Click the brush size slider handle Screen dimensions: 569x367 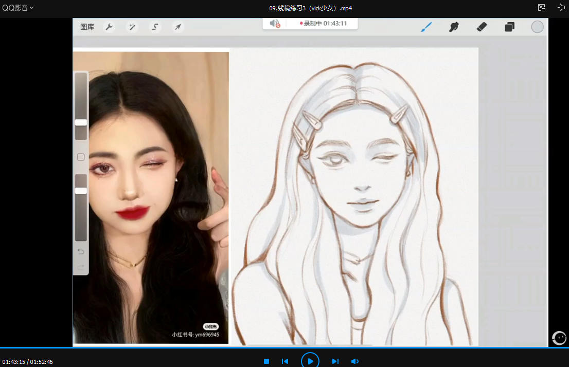point(81,122)
